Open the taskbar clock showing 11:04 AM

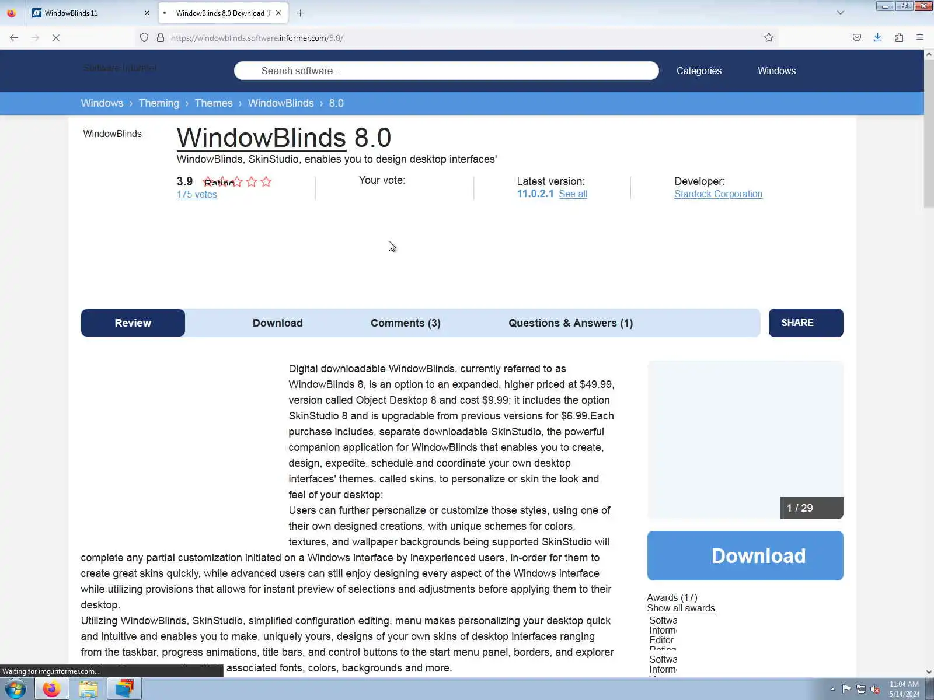[x=904, y=689]
